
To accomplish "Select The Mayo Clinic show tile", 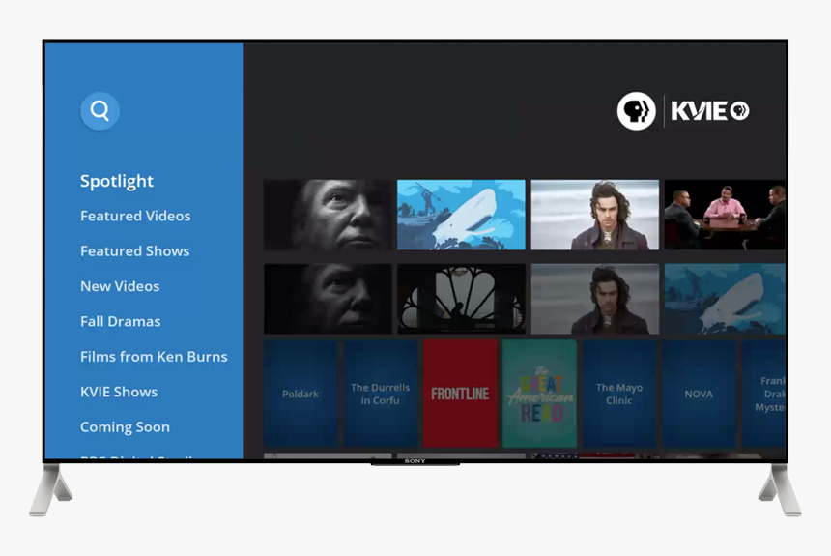I will point(619,394).
